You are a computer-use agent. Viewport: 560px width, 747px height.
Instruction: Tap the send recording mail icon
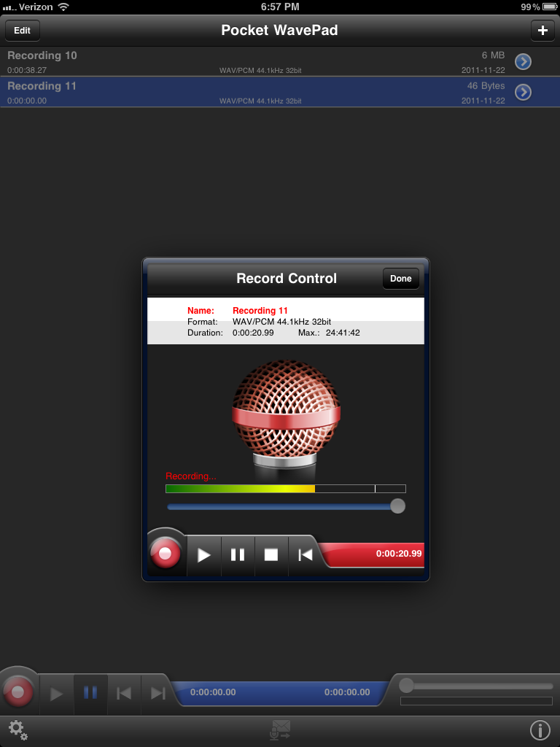(x=280, y=730)
